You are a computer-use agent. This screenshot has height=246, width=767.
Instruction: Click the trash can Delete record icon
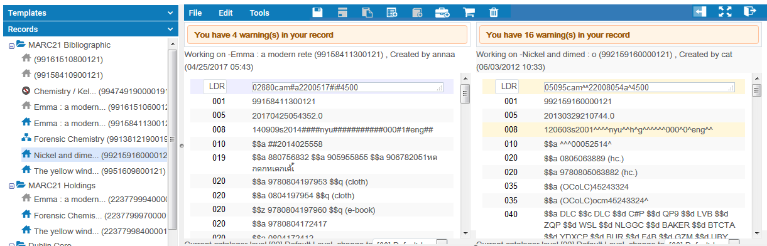click(494, 12)
